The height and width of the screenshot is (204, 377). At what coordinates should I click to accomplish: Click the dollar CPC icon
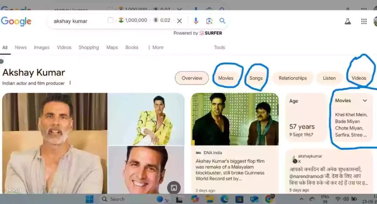[156, 20]
